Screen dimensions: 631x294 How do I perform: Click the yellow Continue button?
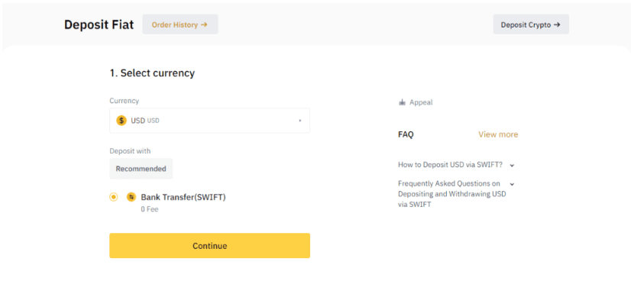click(x=209, y=245)
